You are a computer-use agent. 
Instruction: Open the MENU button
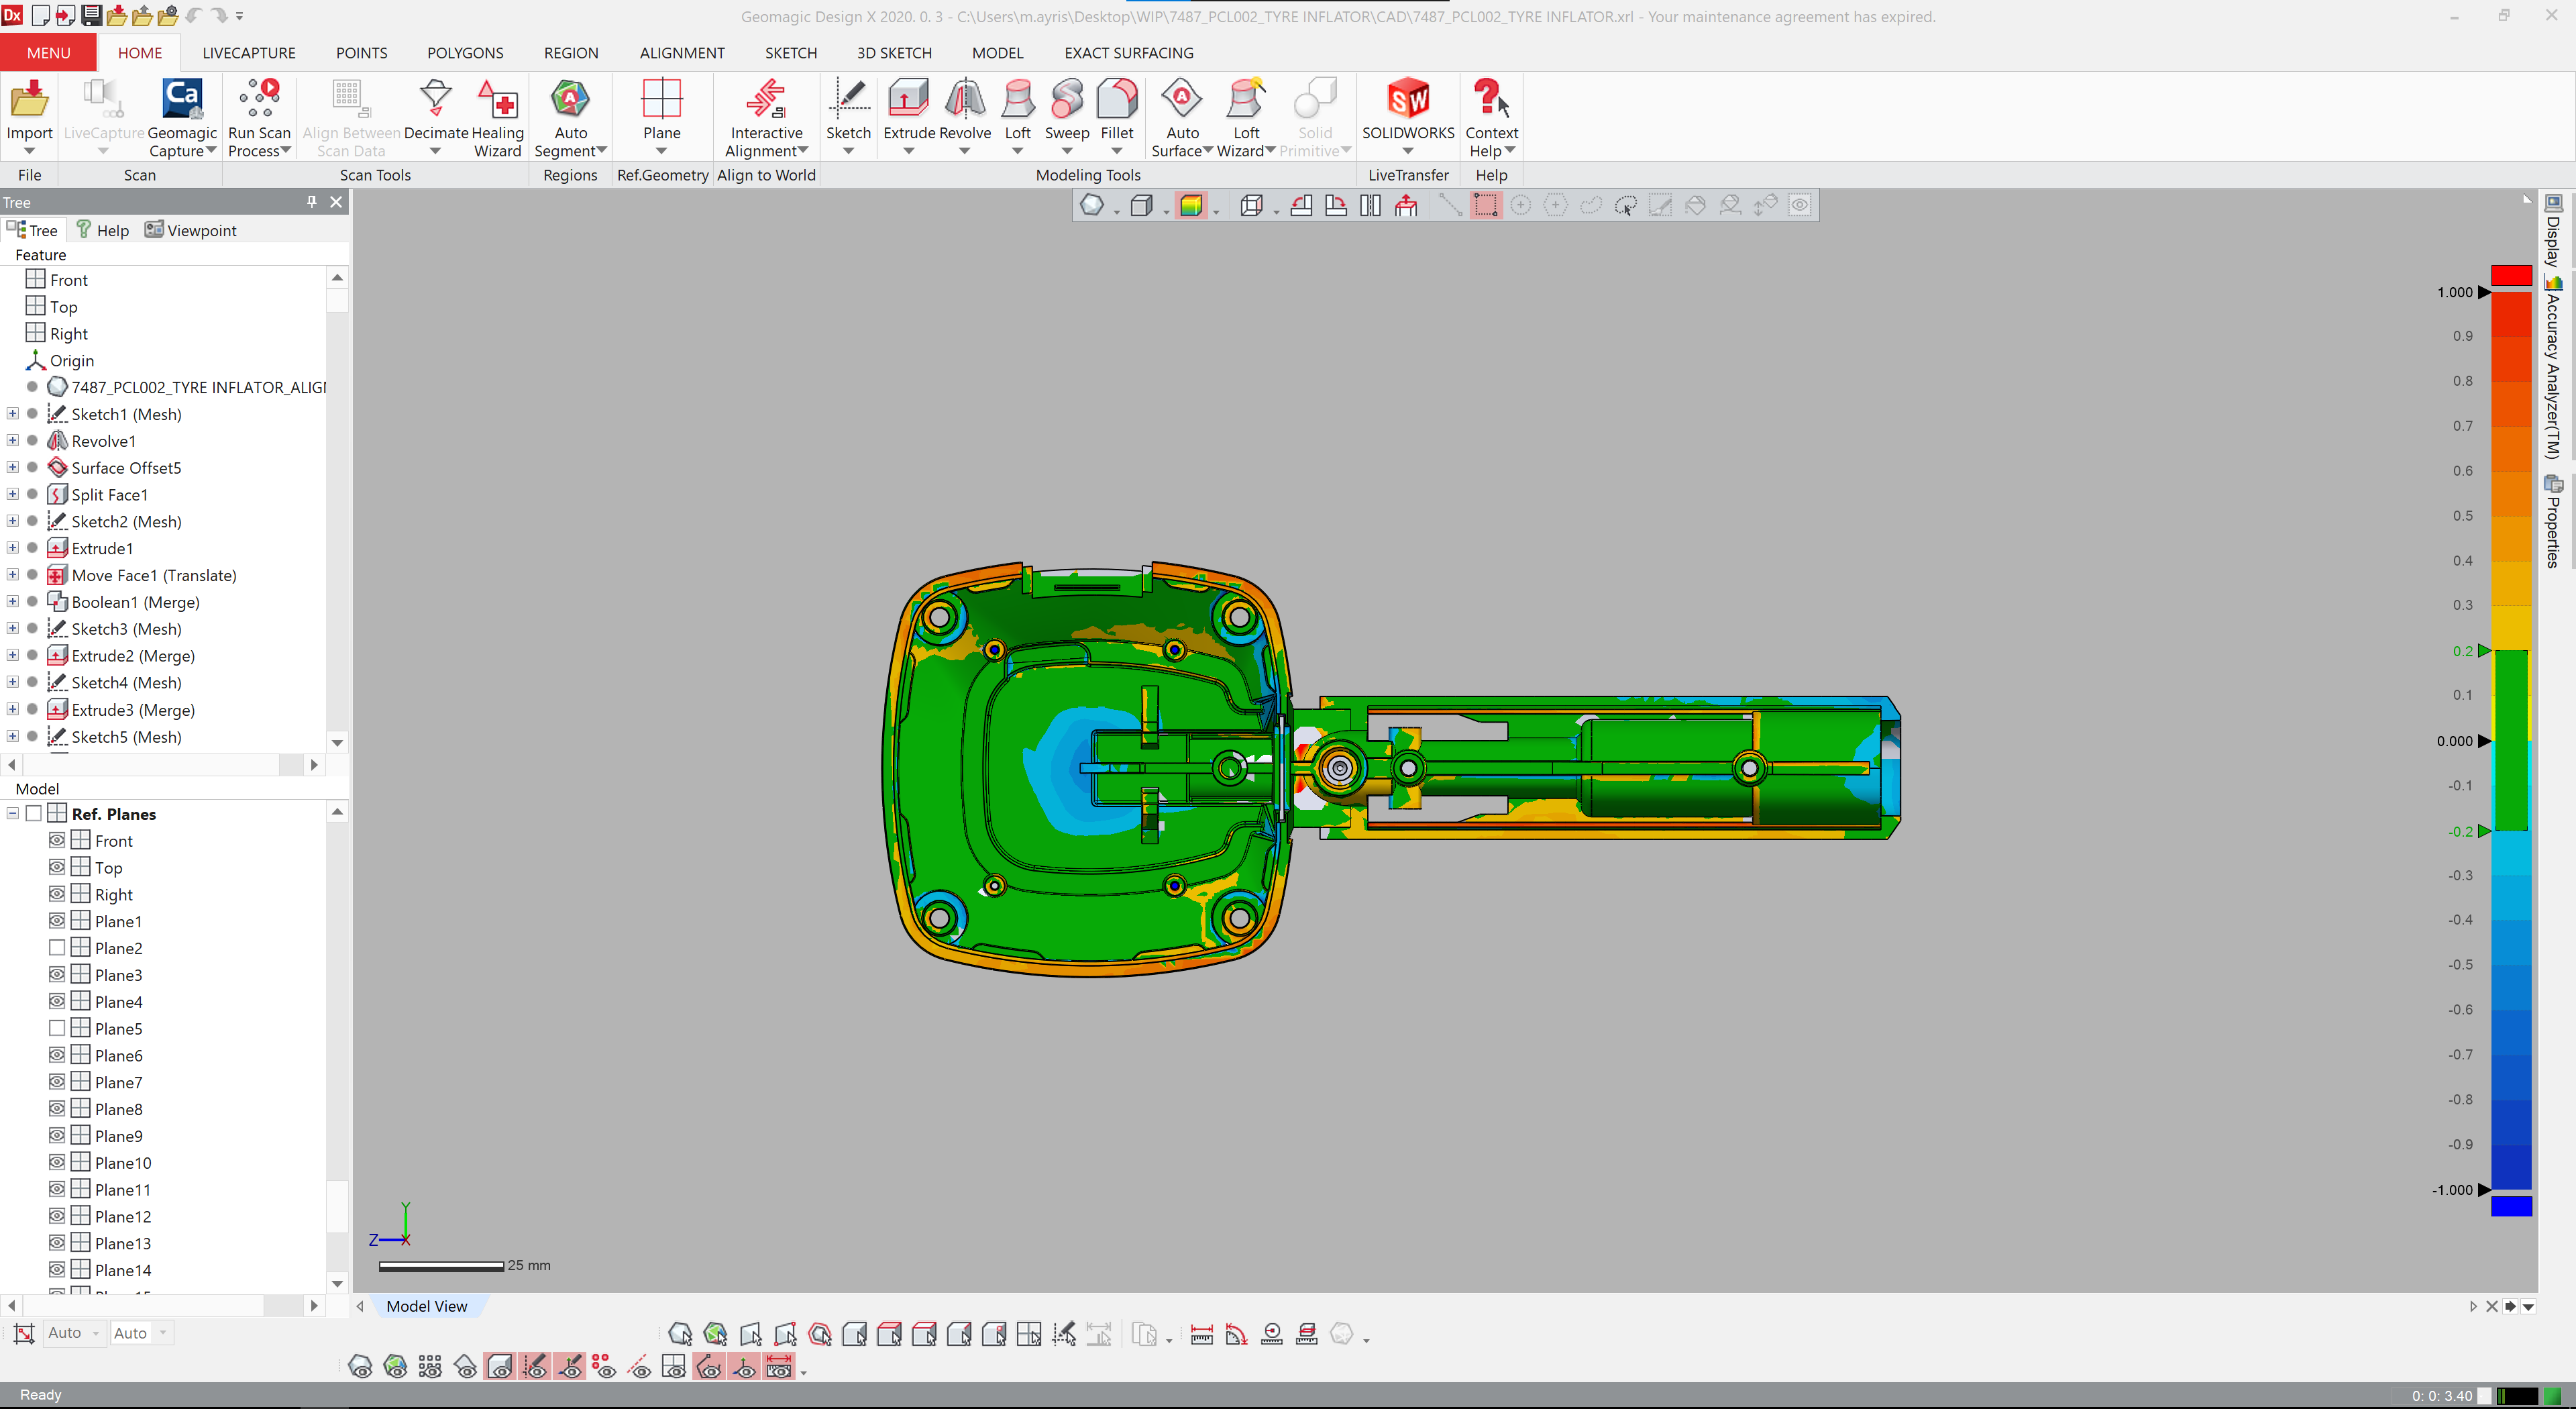pos(47,52)
